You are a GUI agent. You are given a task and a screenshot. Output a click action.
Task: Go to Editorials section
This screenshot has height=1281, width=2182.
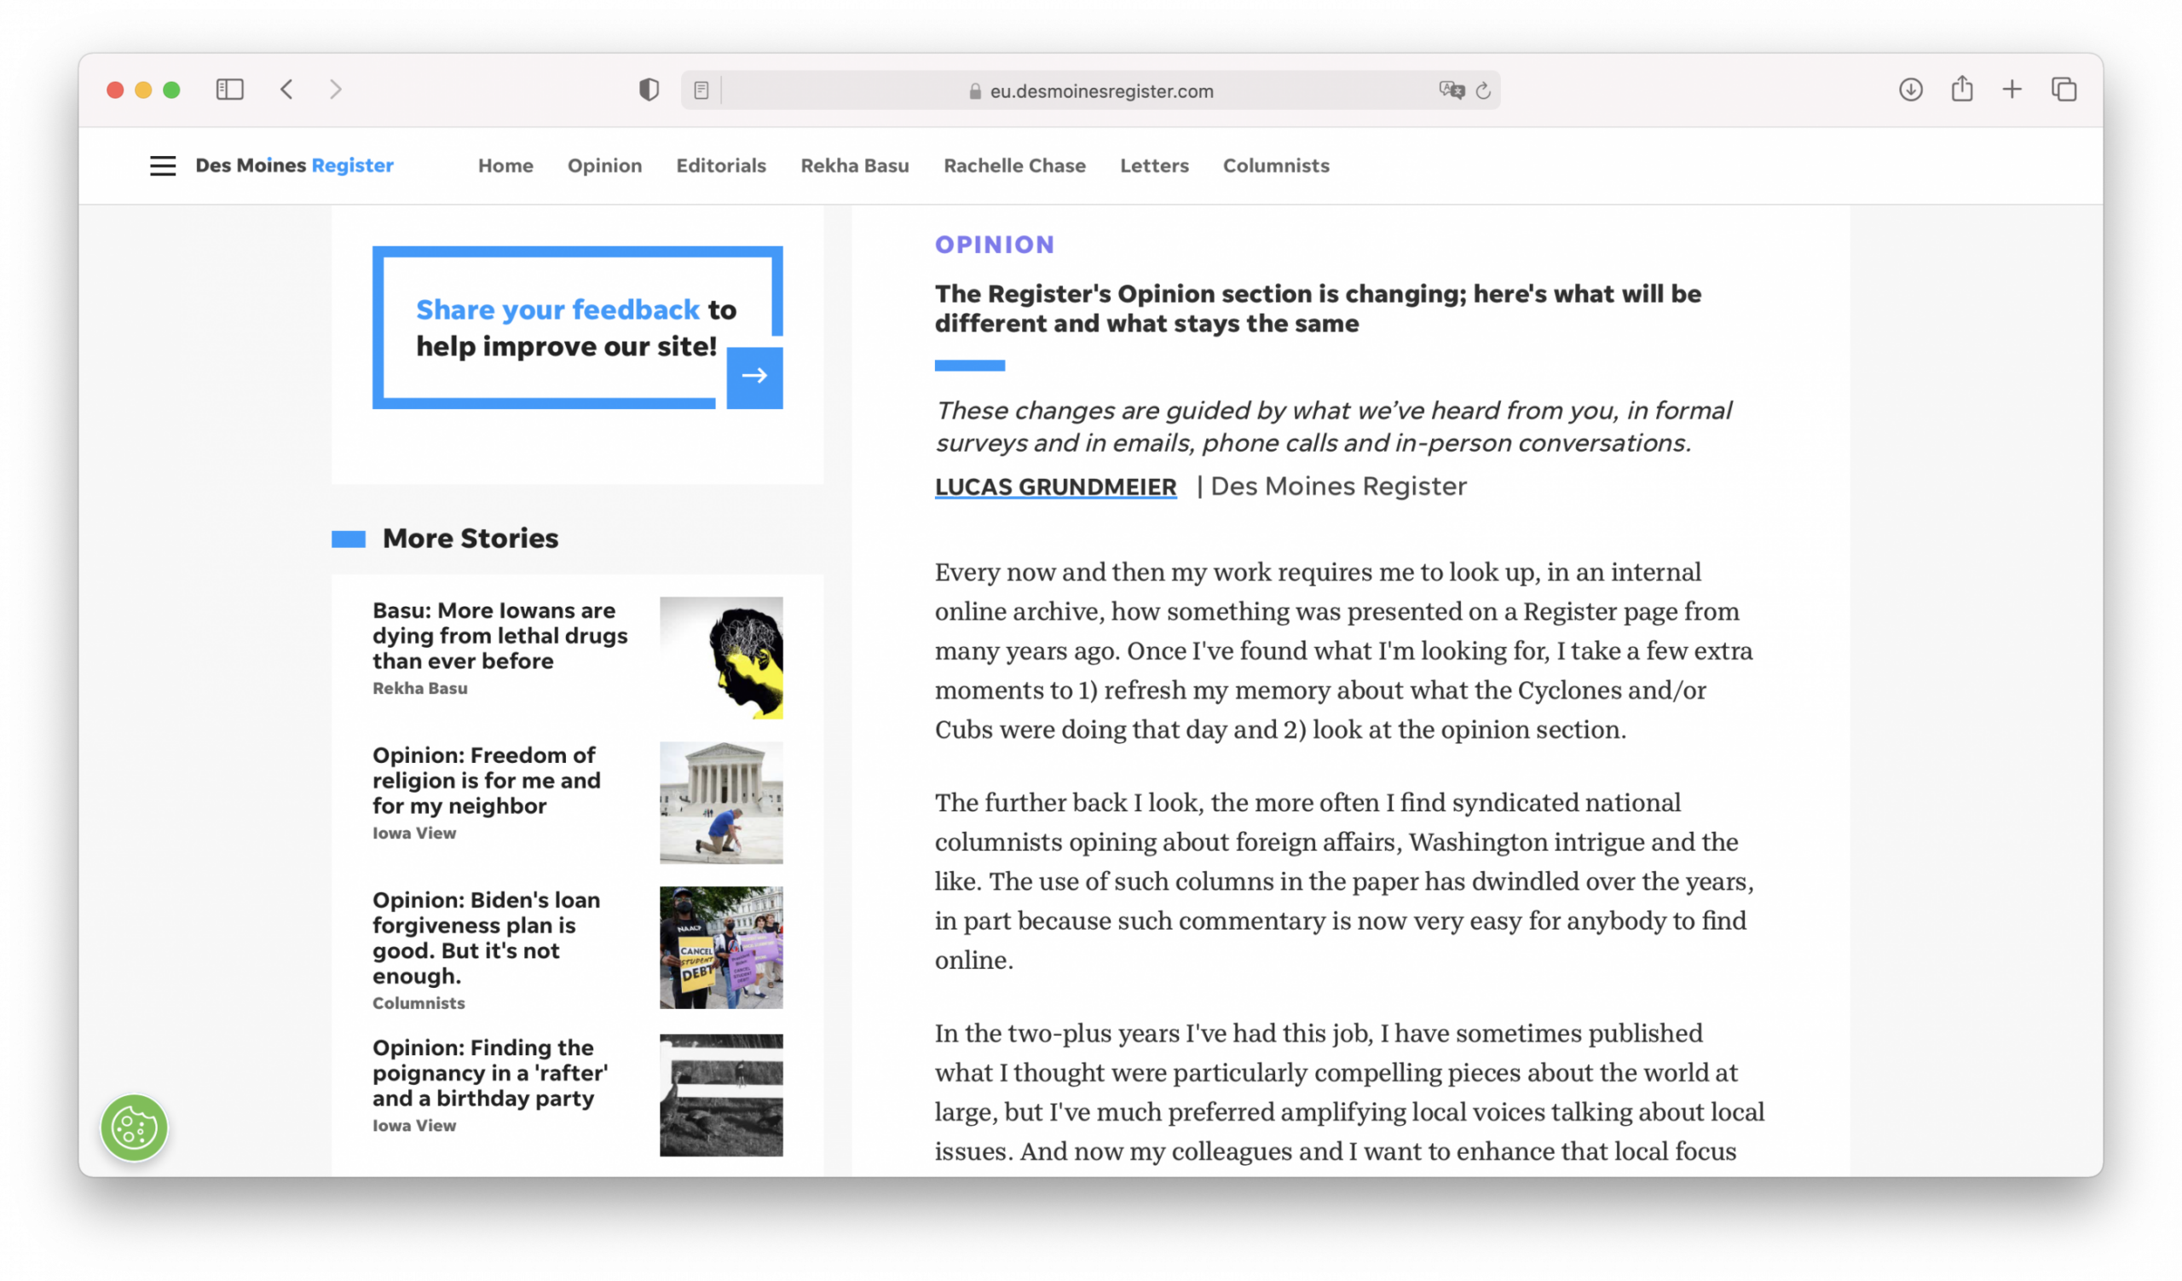coord(721,165)
